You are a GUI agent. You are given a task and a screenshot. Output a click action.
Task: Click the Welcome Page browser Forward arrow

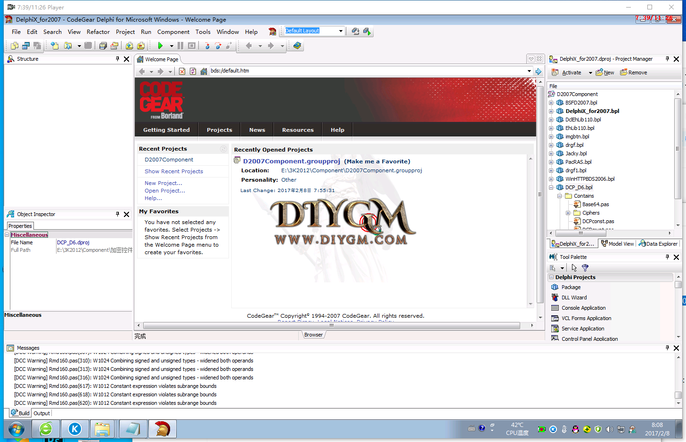pyautogui.click(x=161, y=72)
